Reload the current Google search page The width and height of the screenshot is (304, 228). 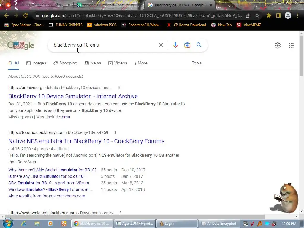[26, 15]
